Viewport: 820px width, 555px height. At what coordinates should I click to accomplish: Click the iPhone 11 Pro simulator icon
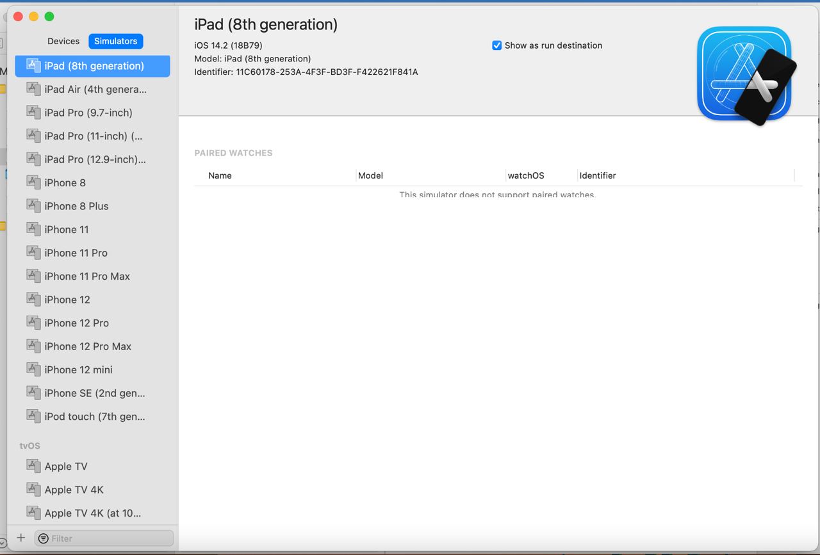click(33, 252)
